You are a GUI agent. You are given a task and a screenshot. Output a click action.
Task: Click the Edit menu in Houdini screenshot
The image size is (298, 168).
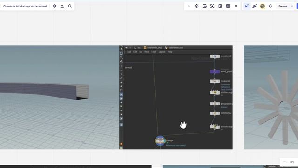(x=135, y=52)
